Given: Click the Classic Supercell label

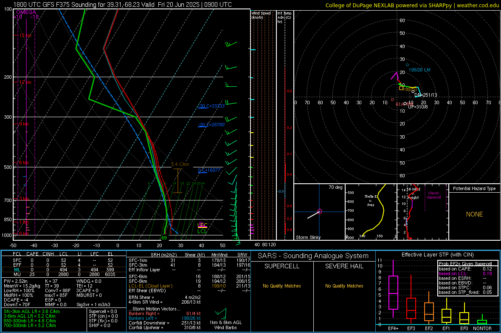Looking at the screenshot, I should (x=434, y=195).
